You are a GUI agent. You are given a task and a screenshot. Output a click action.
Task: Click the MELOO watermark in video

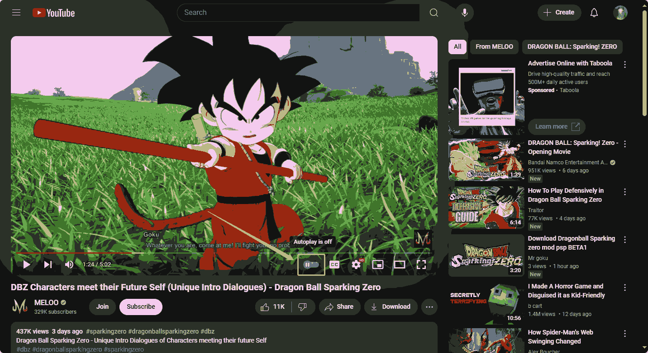click(423, 239)
